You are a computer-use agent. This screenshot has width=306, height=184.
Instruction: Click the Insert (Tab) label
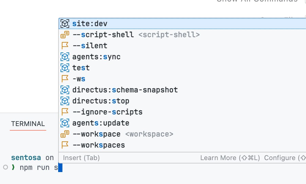click(80, 158)
